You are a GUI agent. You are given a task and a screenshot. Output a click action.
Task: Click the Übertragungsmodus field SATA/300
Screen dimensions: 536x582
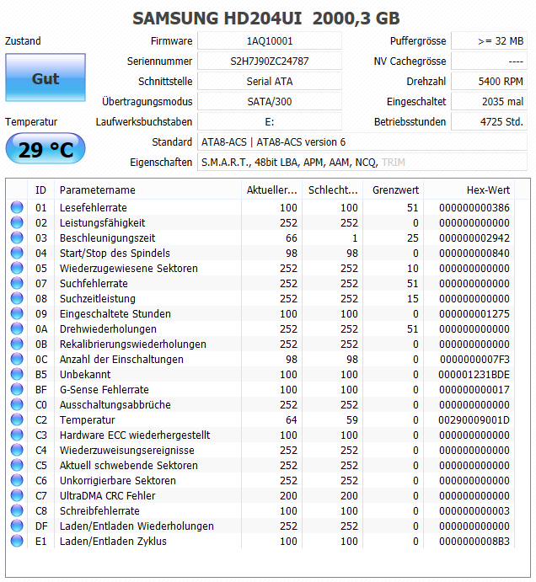270,101
